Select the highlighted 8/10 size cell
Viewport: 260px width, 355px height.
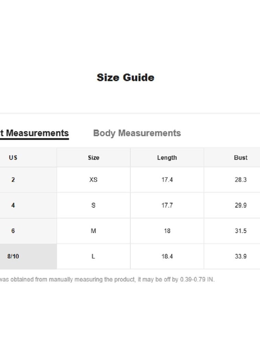(13, 256)
